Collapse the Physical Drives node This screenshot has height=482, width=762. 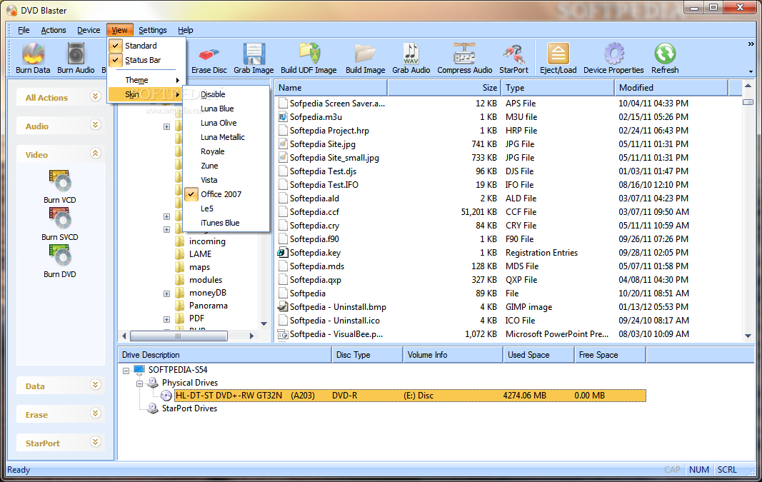(139, 383)
